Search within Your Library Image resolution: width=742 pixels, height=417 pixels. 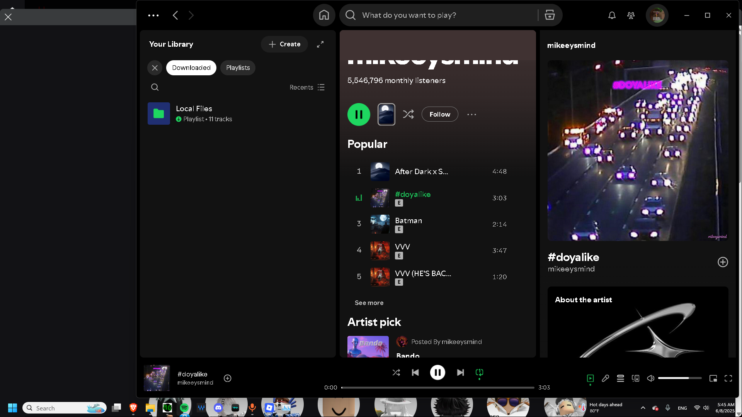coord(155,87)
